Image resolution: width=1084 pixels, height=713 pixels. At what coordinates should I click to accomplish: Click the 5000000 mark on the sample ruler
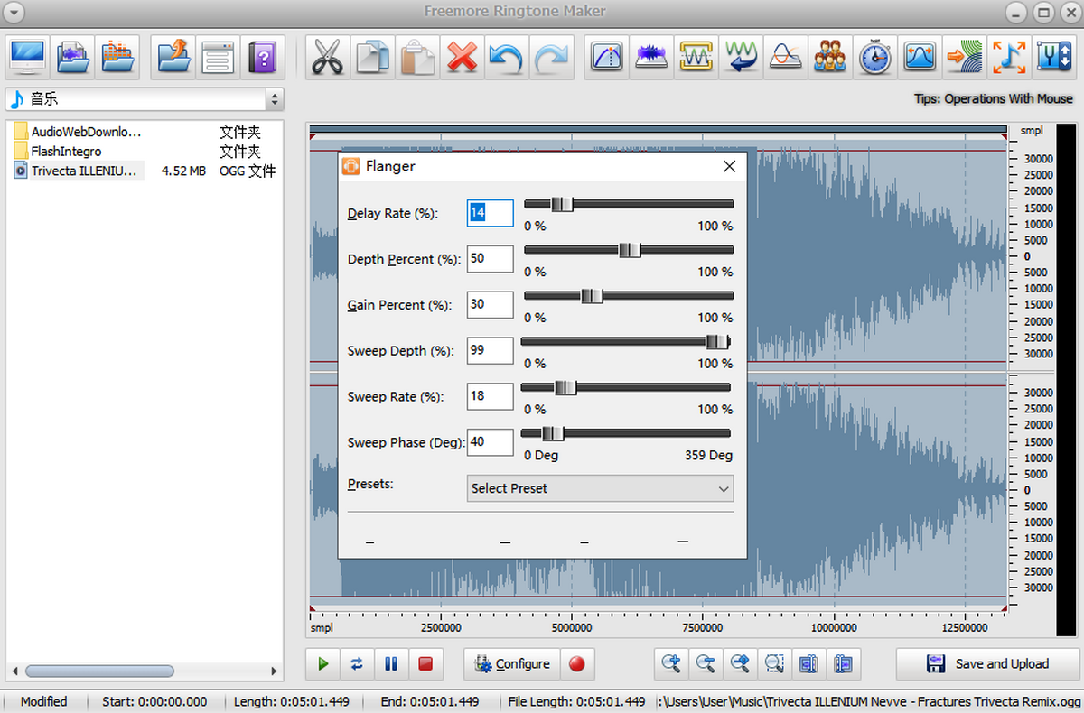tap(572, 627)
